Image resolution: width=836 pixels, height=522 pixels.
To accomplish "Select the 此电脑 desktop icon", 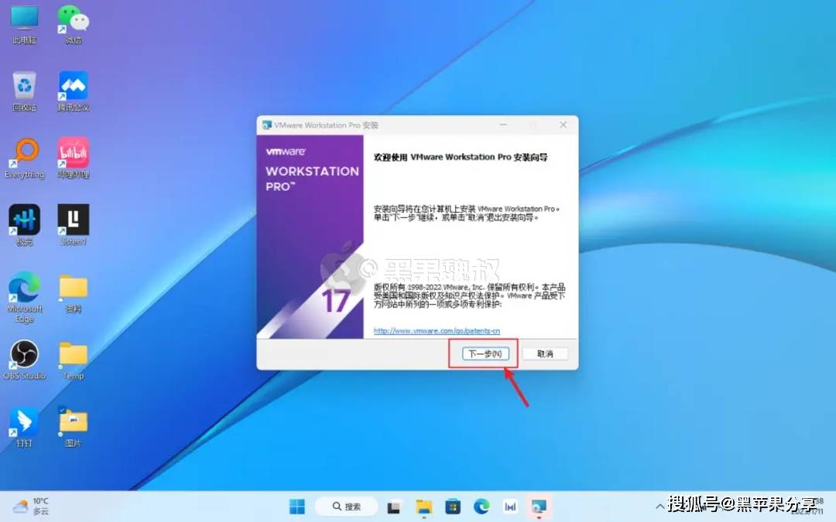I will [25, 25].
